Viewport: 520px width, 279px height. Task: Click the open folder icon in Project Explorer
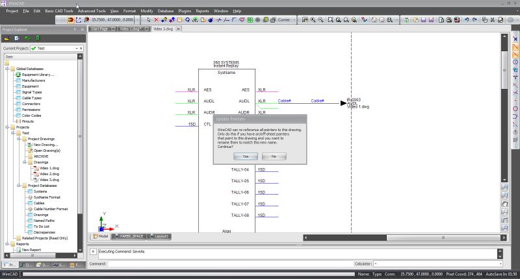(x=6, y=38)
